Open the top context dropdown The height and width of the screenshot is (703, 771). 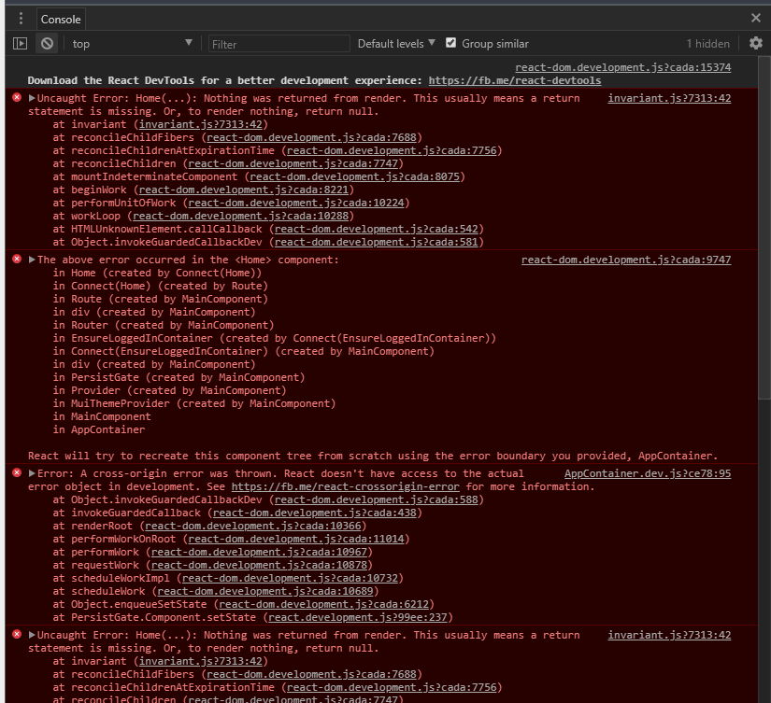point(132,44)
